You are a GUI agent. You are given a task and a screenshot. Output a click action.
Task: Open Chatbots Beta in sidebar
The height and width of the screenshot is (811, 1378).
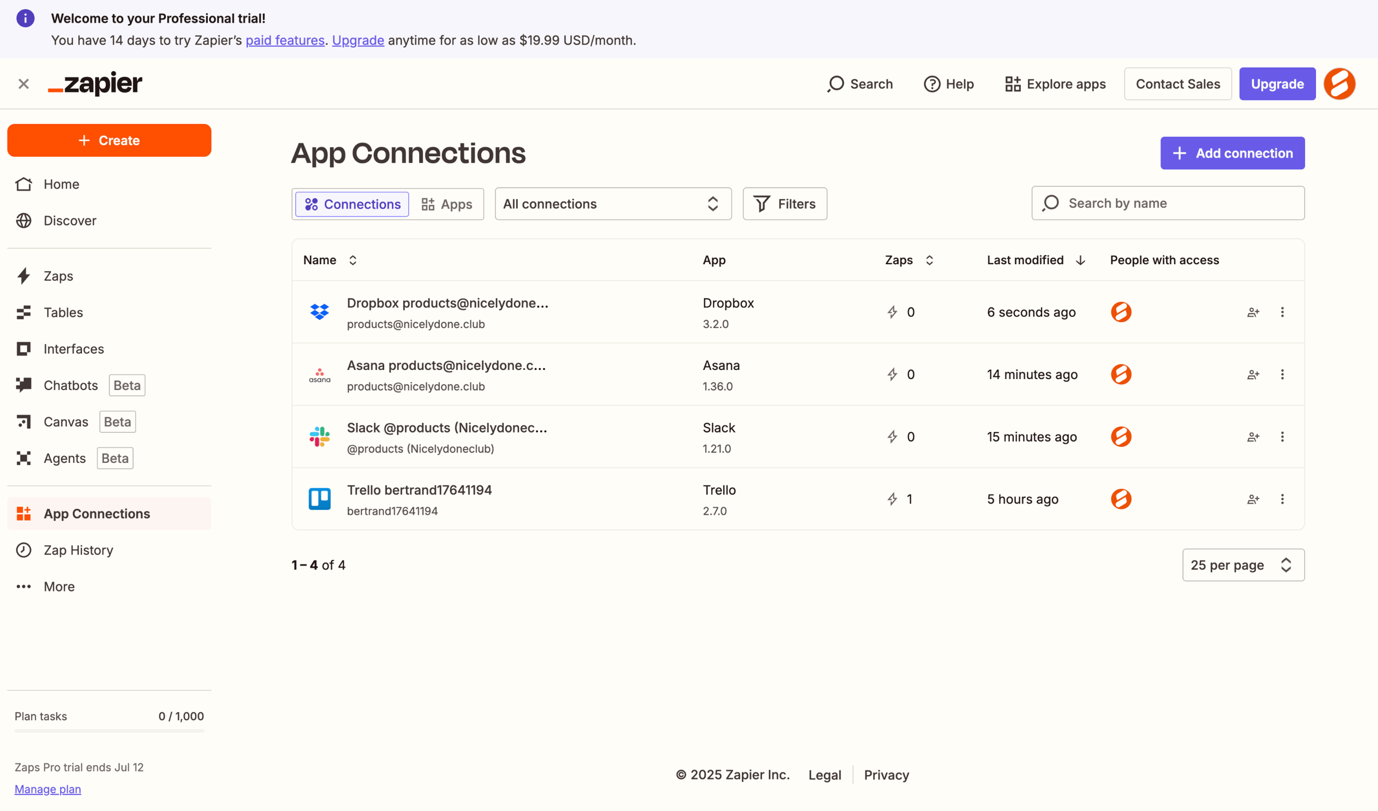click(109, 385)
